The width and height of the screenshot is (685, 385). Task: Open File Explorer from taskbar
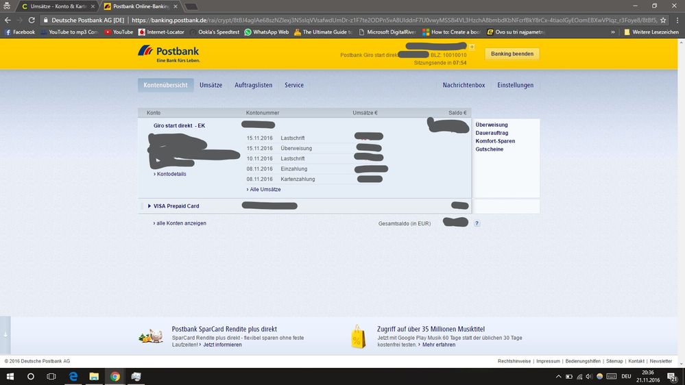click(94, 376)
